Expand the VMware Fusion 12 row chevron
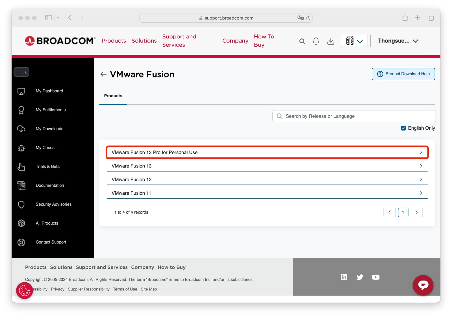Screen dimensions: 452x317 click(421, 179)
